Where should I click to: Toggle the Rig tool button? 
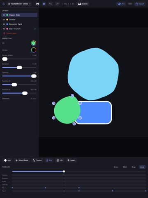coord(49,160)
